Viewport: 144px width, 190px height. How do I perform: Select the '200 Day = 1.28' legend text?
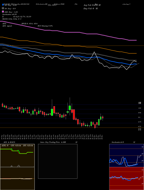(x=11, y=12)
